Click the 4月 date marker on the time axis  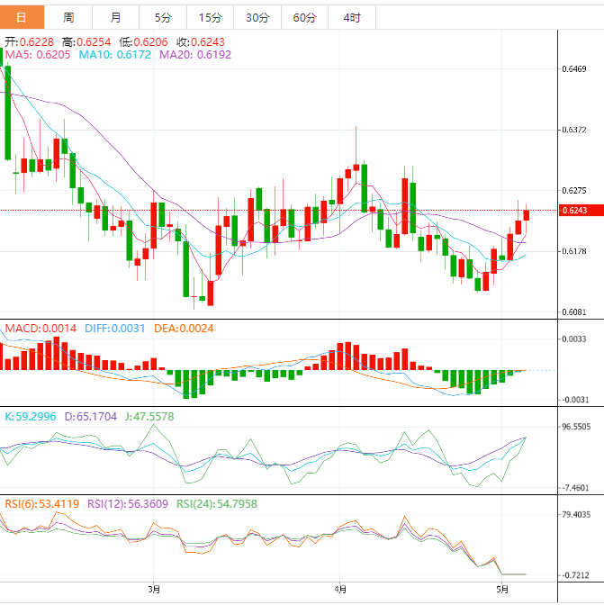339,591
